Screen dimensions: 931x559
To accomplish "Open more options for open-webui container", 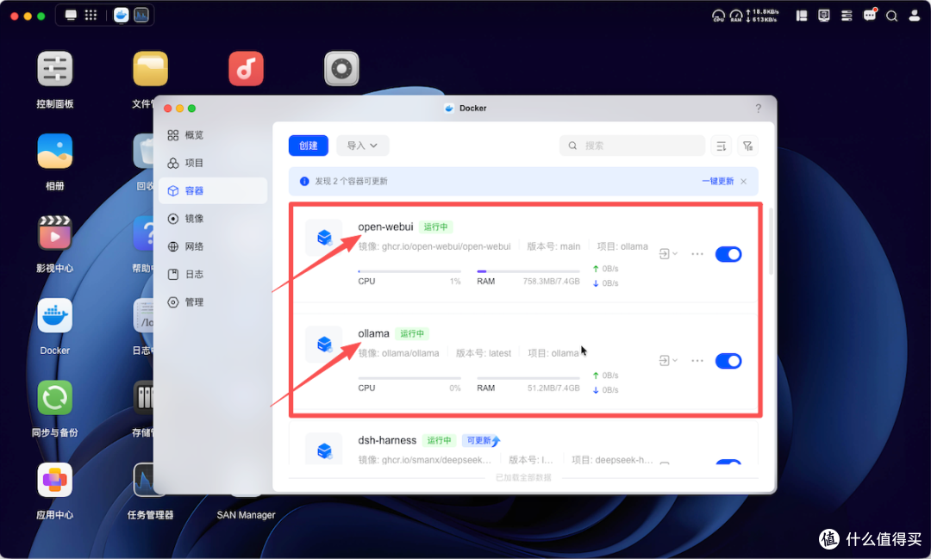I will [x=697, y=254].
